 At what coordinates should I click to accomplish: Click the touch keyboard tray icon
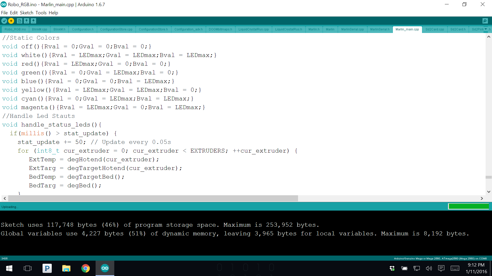pyautogui.click(x=455, y=268)
